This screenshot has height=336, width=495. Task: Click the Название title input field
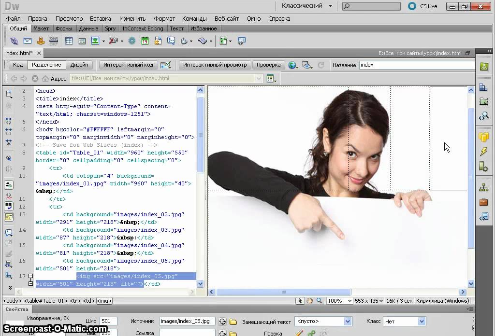pyautogui.click(x=417, y=65)
